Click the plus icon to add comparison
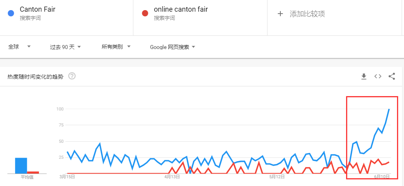Image resolution: width=404 pixels, height=186 pixels. 280,14
